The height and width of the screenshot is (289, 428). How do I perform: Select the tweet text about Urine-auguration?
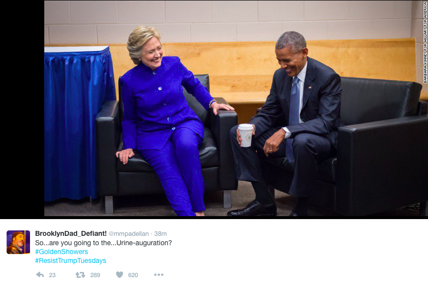click(x=103, y=243)
